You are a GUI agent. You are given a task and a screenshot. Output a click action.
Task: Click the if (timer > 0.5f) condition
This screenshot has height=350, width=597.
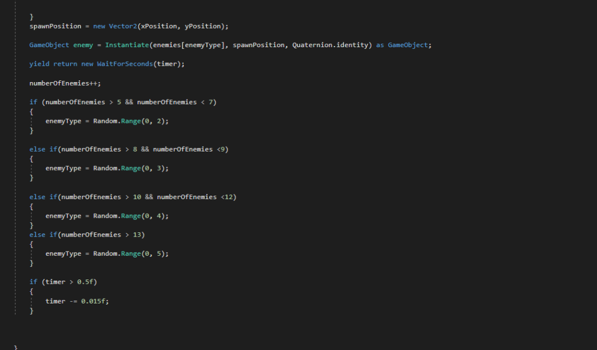click(64, 282)
